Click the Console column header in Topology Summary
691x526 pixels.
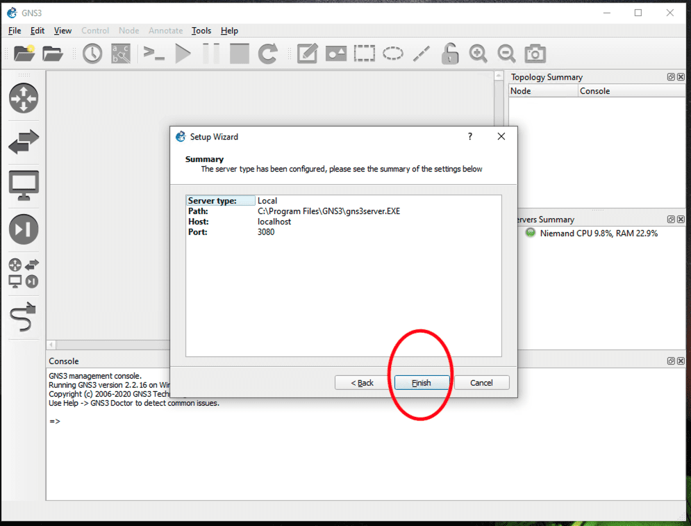pyautogui.click(x=594, y=91)
